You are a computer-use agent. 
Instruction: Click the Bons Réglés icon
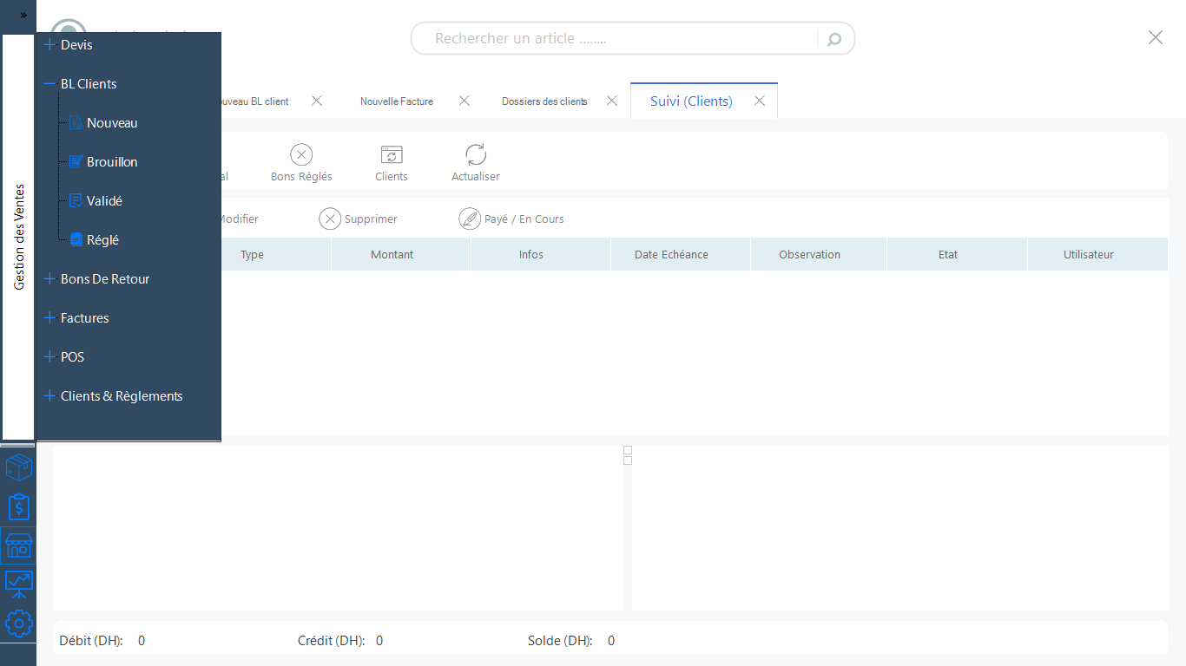tap(301, 155)
